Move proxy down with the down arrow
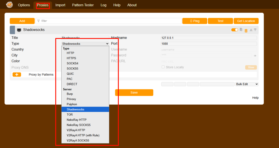279x148 pixels. (255, 30)
